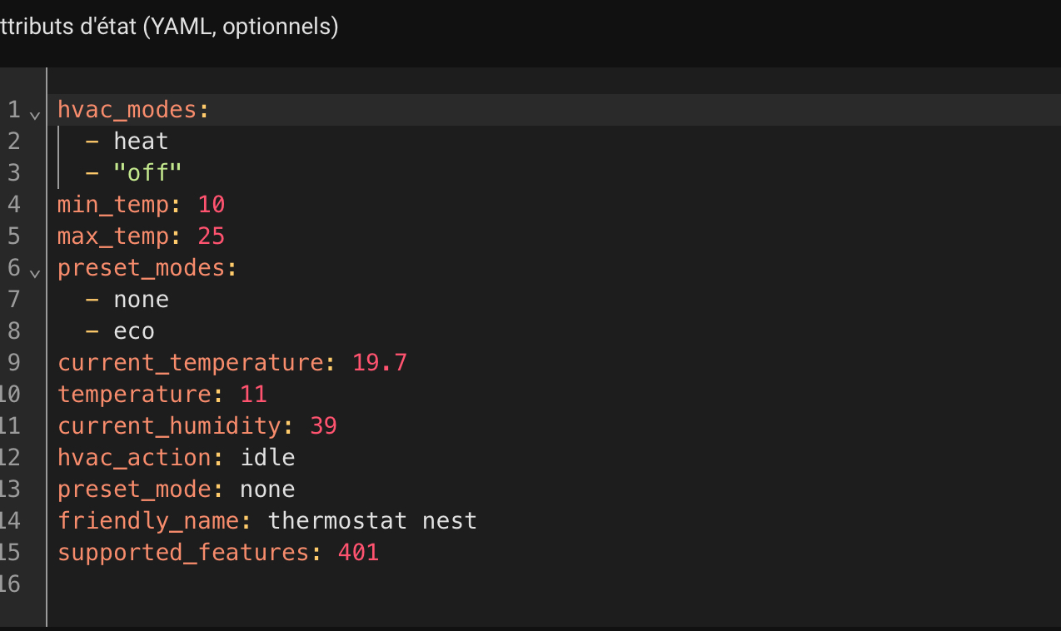Click the friendly_name value thermostat nest
The image size is (1061, 631).
click(x=372, y=521)
